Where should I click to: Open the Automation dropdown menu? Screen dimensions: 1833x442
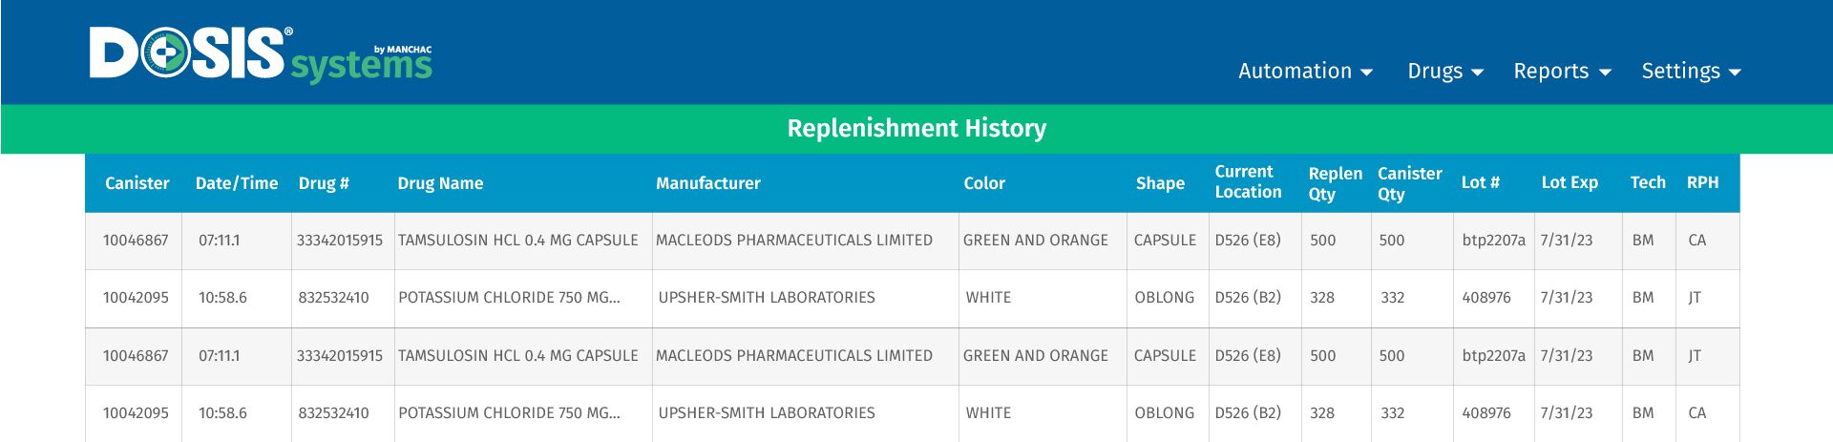1305,72
